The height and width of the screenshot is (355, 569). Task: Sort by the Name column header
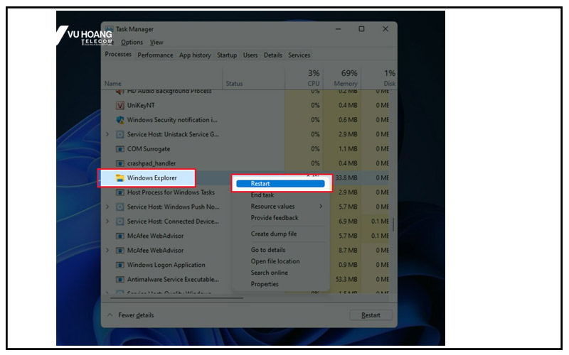(x=113, y=84)
